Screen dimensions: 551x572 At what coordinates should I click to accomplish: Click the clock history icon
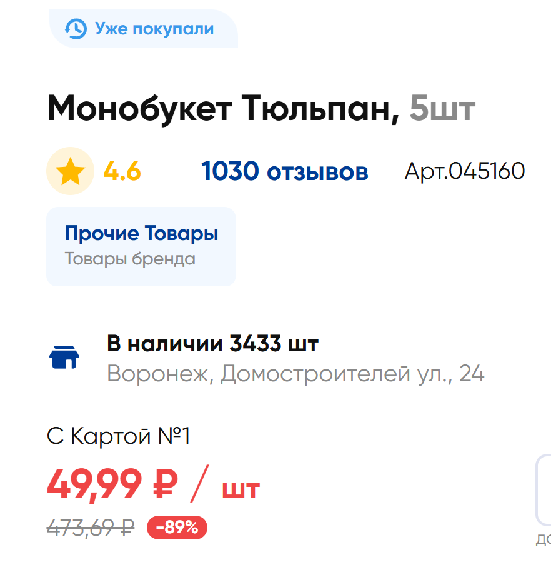76,29
